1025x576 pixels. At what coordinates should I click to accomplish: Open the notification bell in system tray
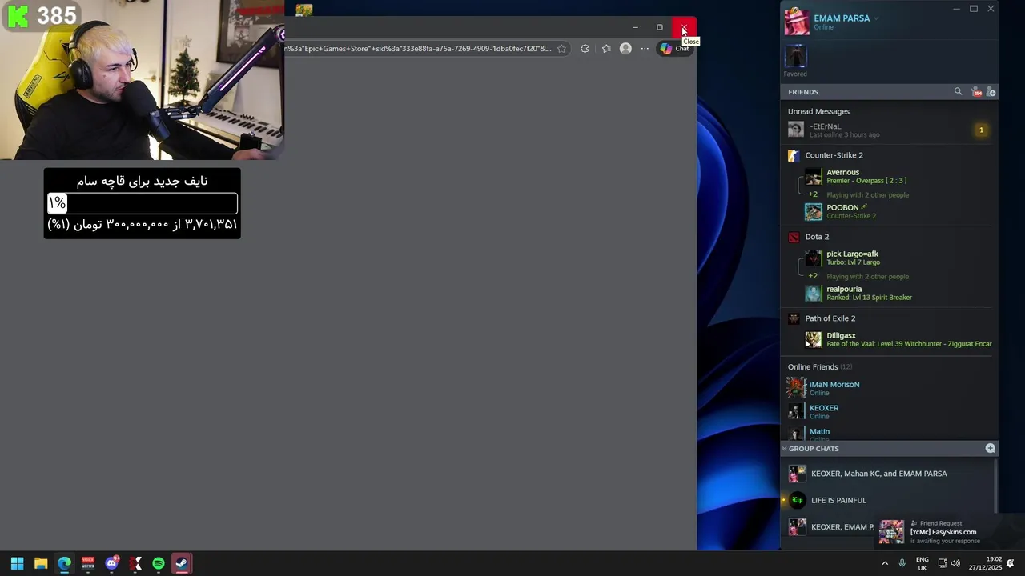click(x=1011, y=563)
